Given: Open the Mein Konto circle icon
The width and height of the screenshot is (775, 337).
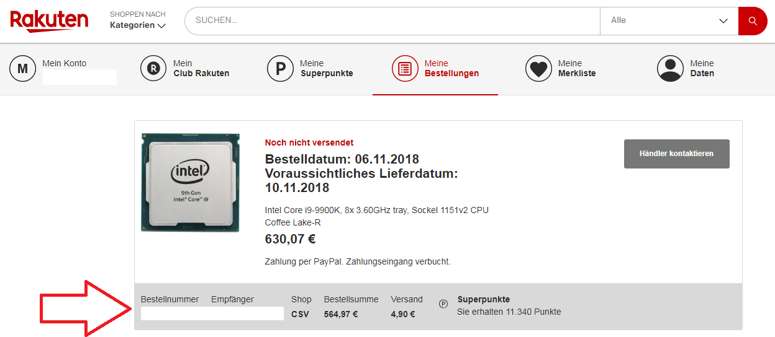Looking at the screenshot, I should click(x=23, y=68).
